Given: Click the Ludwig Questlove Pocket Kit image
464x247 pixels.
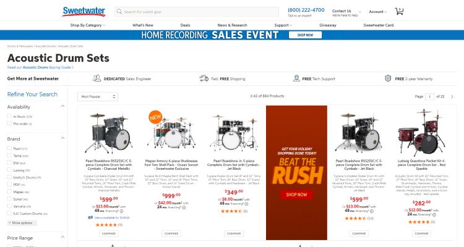Looking at the screenshot, I should click(x=421, y=132).
